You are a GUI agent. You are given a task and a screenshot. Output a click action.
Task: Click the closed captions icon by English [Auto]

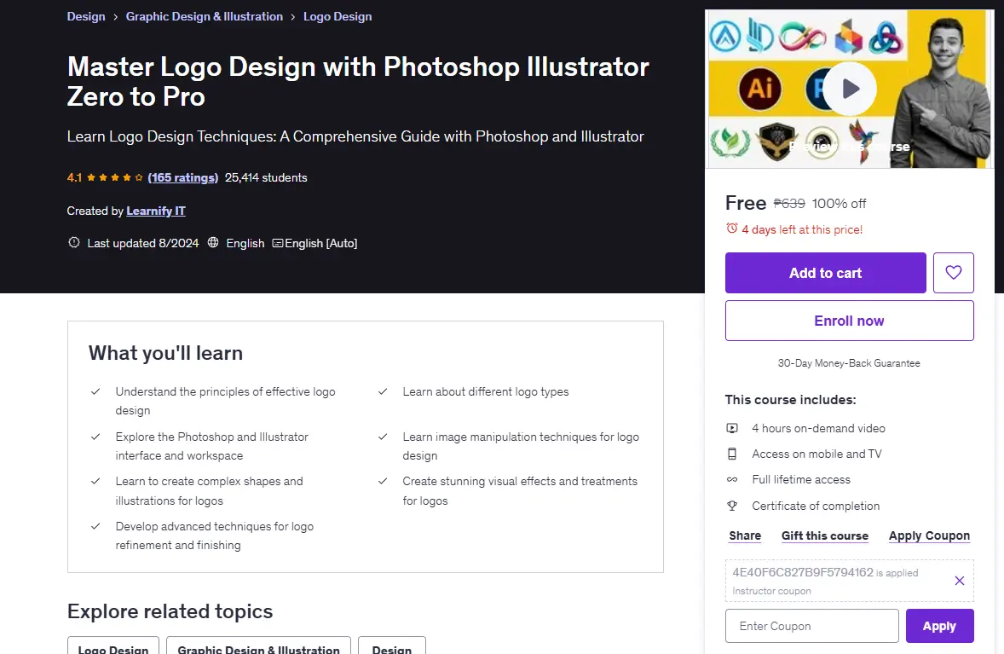(x=277, y=243)
